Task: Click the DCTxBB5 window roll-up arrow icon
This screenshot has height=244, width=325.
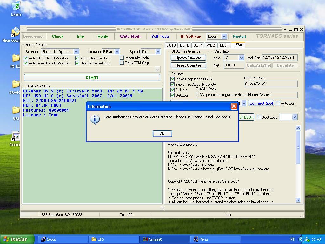Action: [x=285, y=30]
